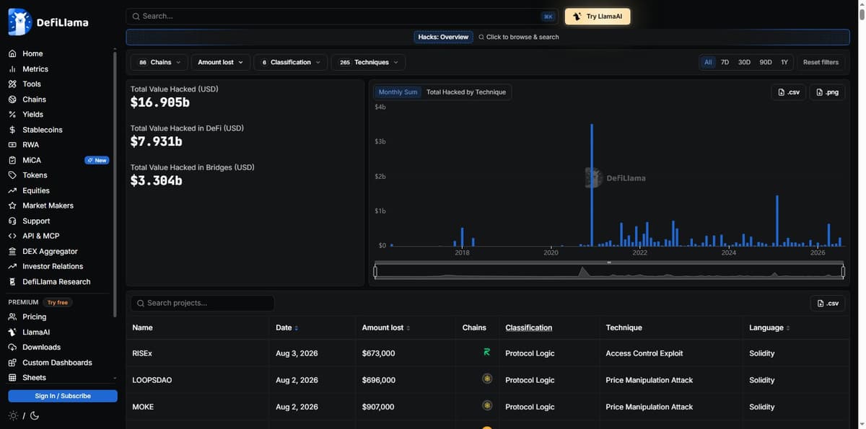The height and width of the screenshot is (429, 866).
Task: Click the MOKE row name
Action: click(x=142, y=407)
